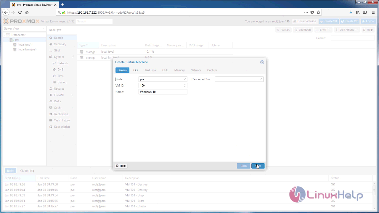Select the Datacenter tree node
The width and height of the screenshot is (379, 213).
coord(18,35)
